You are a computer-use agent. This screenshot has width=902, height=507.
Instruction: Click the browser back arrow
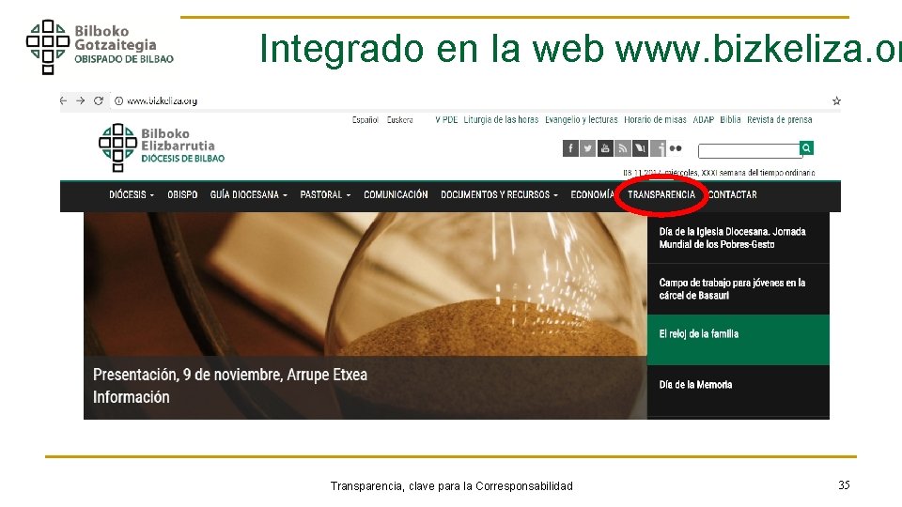tap(63, 100)
